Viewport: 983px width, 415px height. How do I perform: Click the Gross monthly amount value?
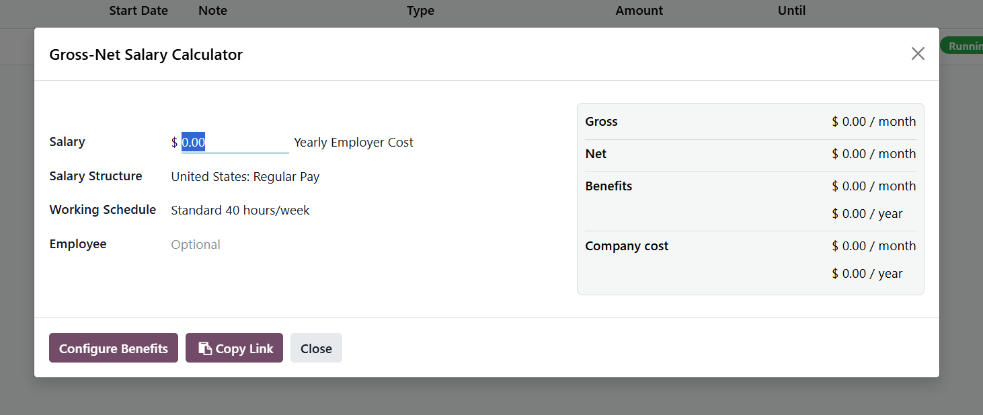873,122
